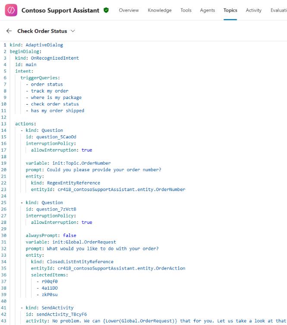Click the 'alwaysPrompt: false' line
Screen dimensions: 287x325
(x=51, y=236)
